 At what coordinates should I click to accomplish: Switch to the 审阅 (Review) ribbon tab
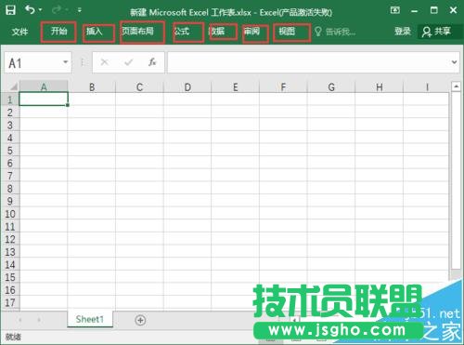(251, 32)
